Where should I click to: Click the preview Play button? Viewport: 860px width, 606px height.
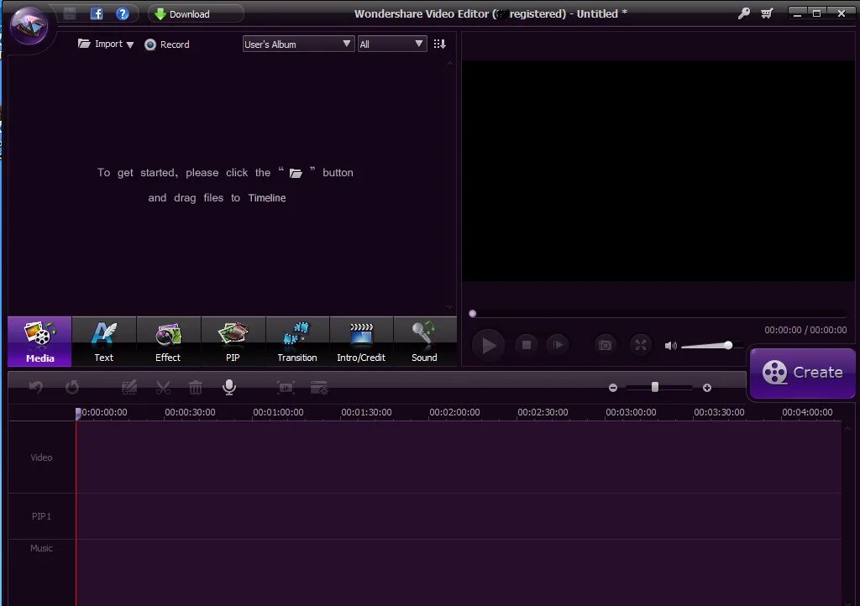(x=488, y=345)
